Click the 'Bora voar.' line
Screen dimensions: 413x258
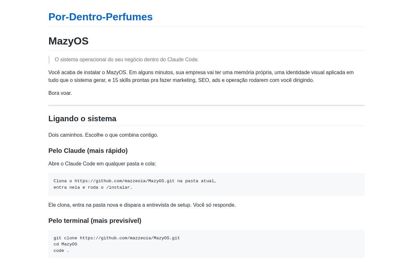(60, 93)
